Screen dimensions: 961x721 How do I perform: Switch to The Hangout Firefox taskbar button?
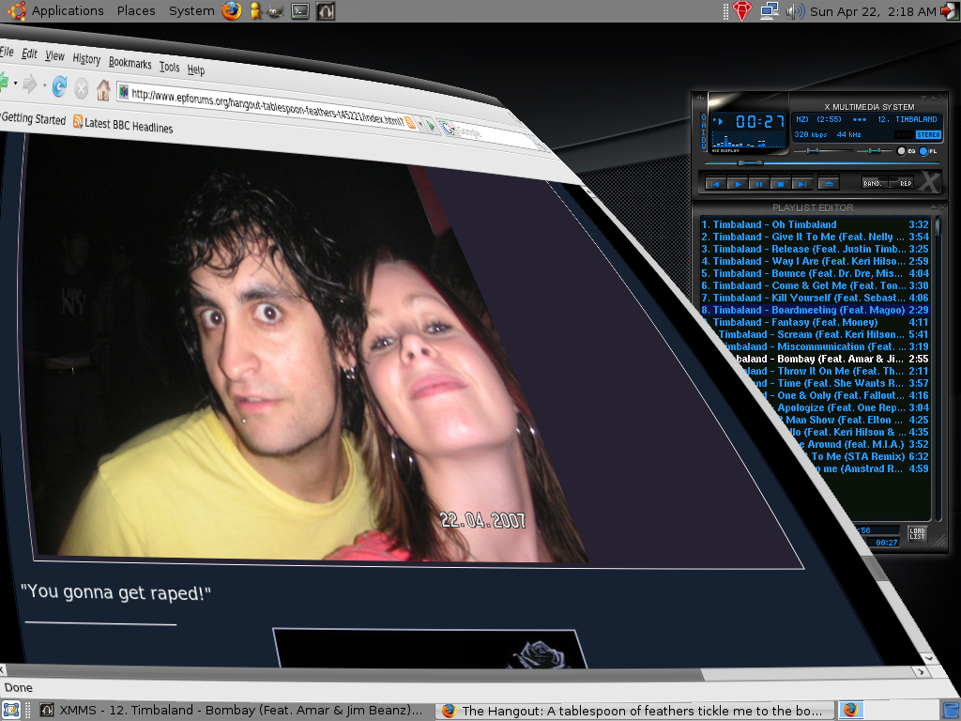(x=634, y=711)
